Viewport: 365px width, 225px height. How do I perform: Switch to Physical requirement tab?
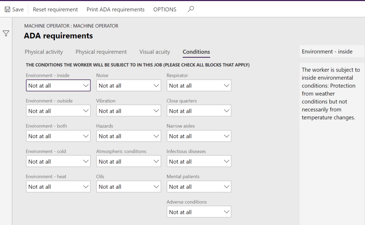coord(101,52)
